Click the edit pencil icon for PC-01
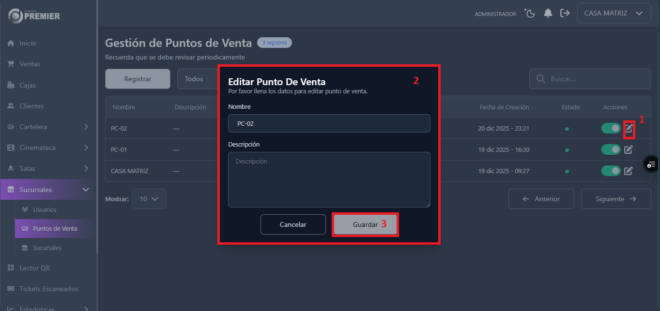 (628, 149)
